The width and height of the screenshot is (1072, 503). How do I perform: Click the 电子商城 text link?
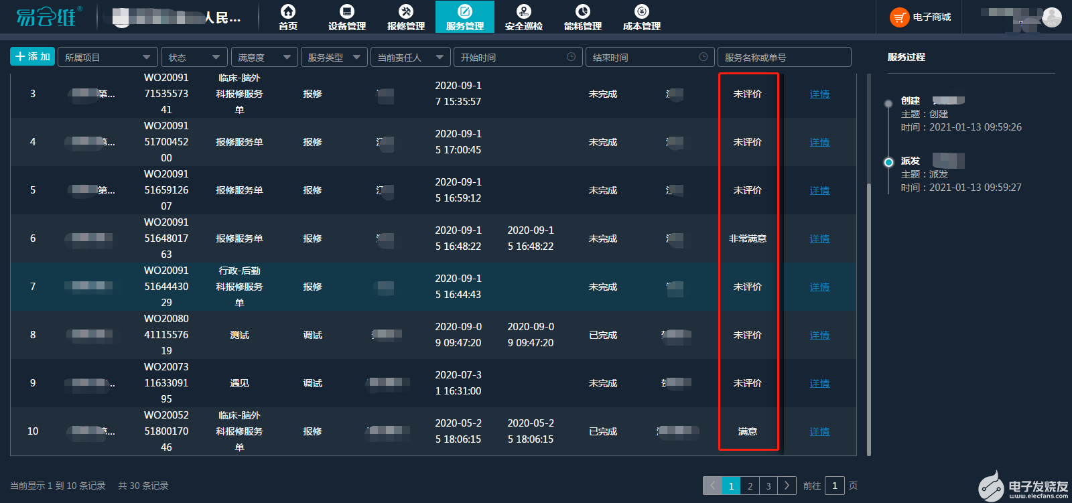pyautogui.click(x=932, y=17)
